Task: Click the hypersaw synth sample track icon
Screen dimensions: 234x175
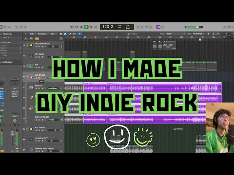Action: click(31, 150)
